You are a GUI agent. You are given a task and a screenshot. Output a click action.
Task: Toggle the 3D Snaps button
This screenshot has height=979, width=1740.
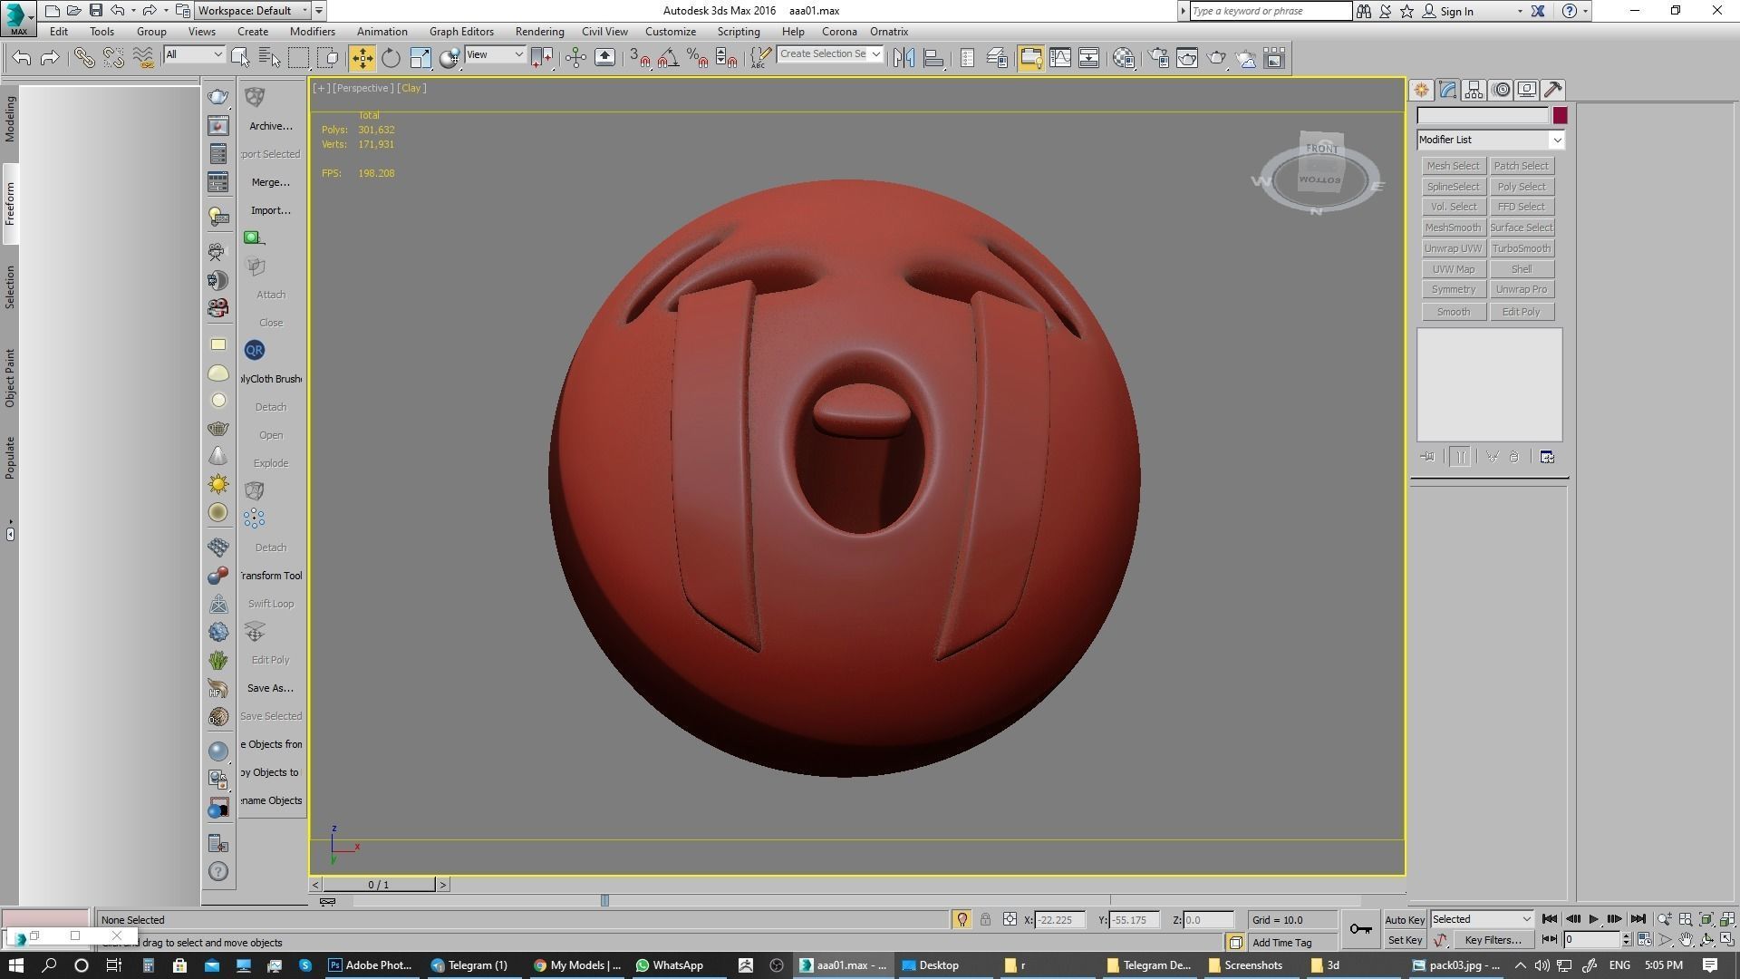[x=639, y=59]
